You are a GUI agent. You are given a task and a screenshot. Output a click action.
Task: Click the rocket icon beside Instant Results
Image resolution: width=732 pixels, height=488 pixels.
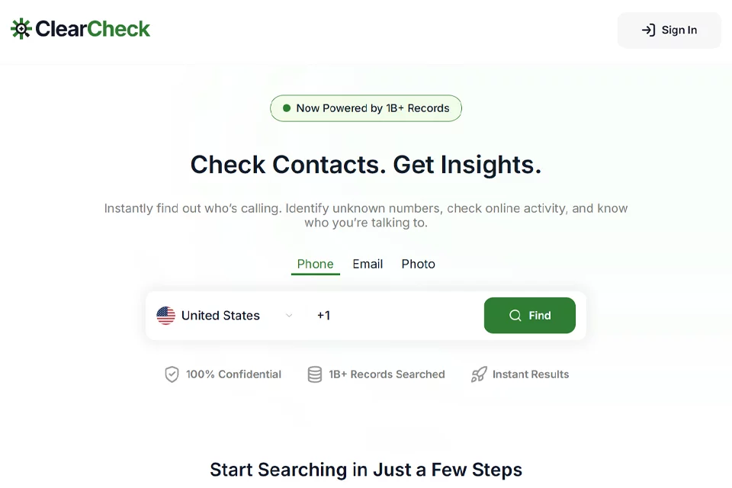pyautogui.click(x=479, y=374)
